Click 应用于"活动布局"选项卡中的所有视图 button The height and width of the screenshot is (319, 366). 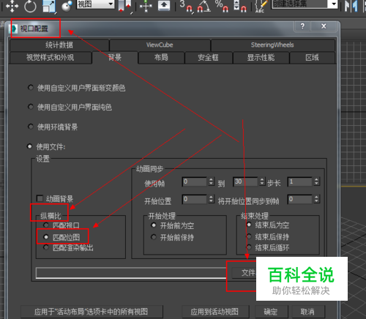coord(91,312)
